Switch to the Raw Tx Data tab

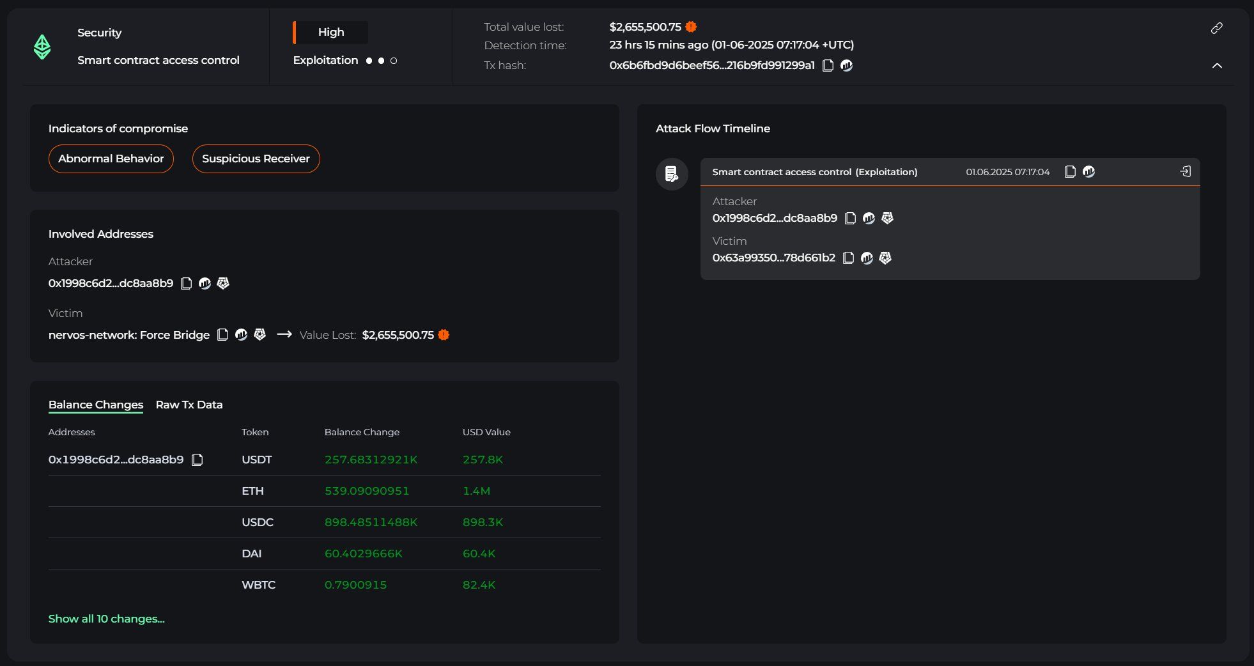(x=189, y=405)
